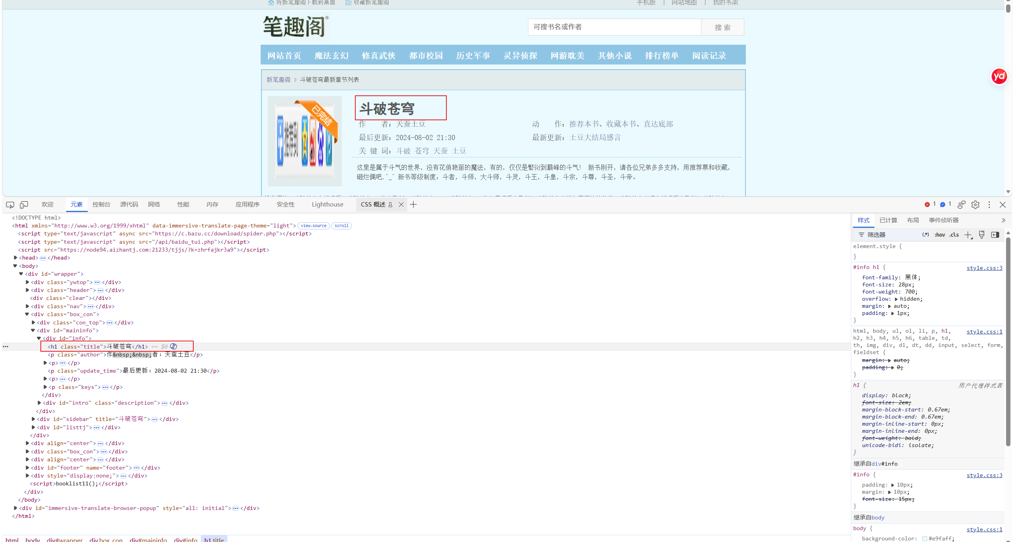The height and width of the screenshot is (542, 1014).
Task: Click ellipsis actions beside h1 row
Action: pos(6,347)
